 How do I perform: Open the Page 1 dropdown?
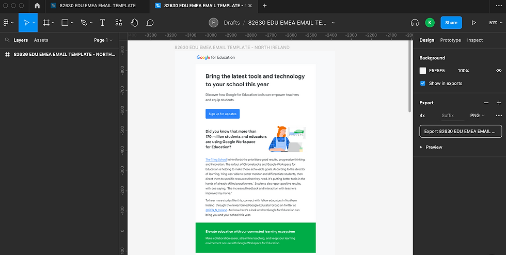click(x=103, y=40)
